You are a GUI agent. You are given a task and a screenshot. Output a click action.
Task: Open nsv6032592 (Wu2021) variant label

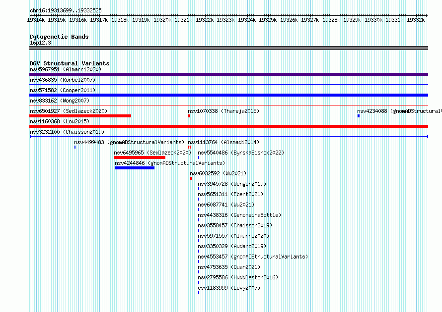218,173
